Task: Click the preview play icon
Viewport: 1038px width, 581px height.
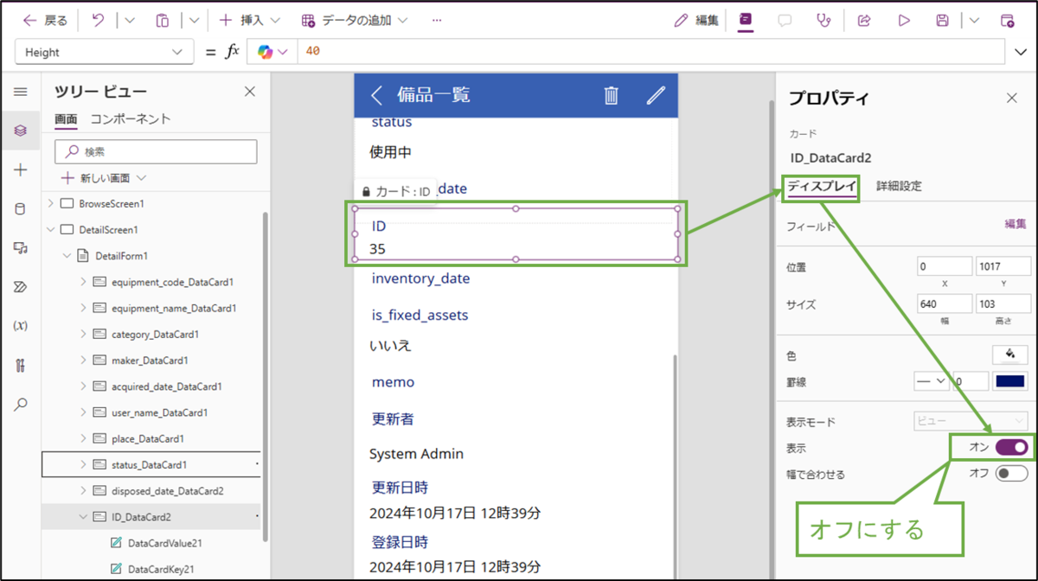Action: click(x=904, y=20)
